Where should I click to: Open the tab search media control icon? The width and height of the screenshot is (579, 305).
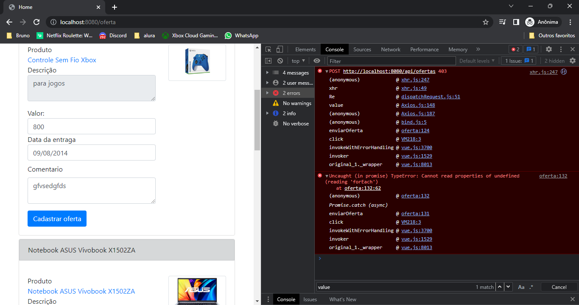tap(502, 22)
